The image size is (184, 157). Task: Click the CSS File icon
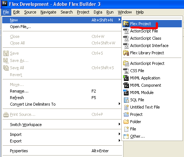coord(126,71)
